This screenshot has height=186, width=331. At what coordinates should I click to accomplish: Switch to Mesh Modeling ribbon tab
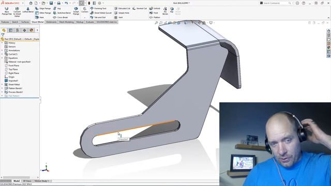66,22
